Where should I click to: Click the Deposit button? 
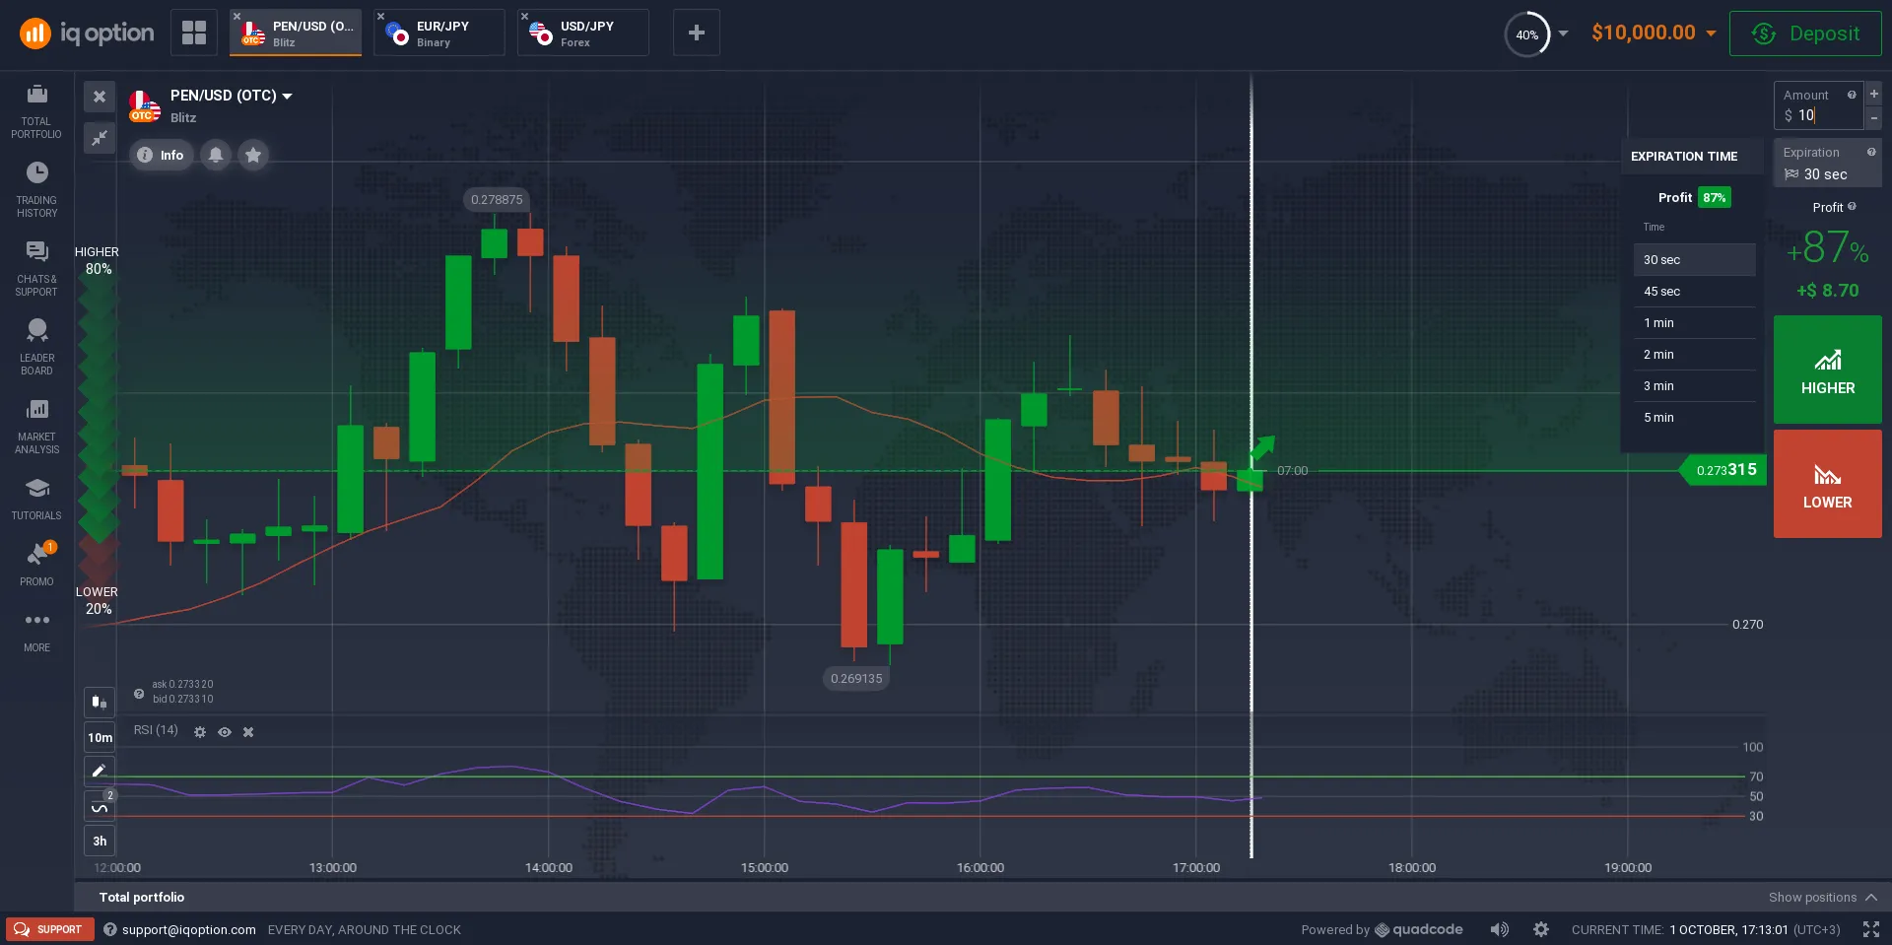pos(1804,34)
